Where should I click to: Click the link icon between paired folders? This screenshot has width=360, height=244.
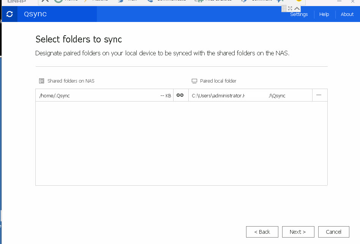[x=180, y=95]
